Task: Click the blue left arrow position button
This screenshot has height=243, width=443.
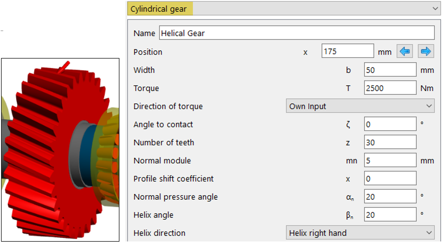Action: [404, 51]
